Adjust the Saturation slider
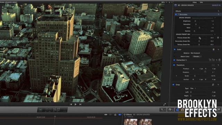The width and height of the screenshot is (222, 125). pos(196,24)
